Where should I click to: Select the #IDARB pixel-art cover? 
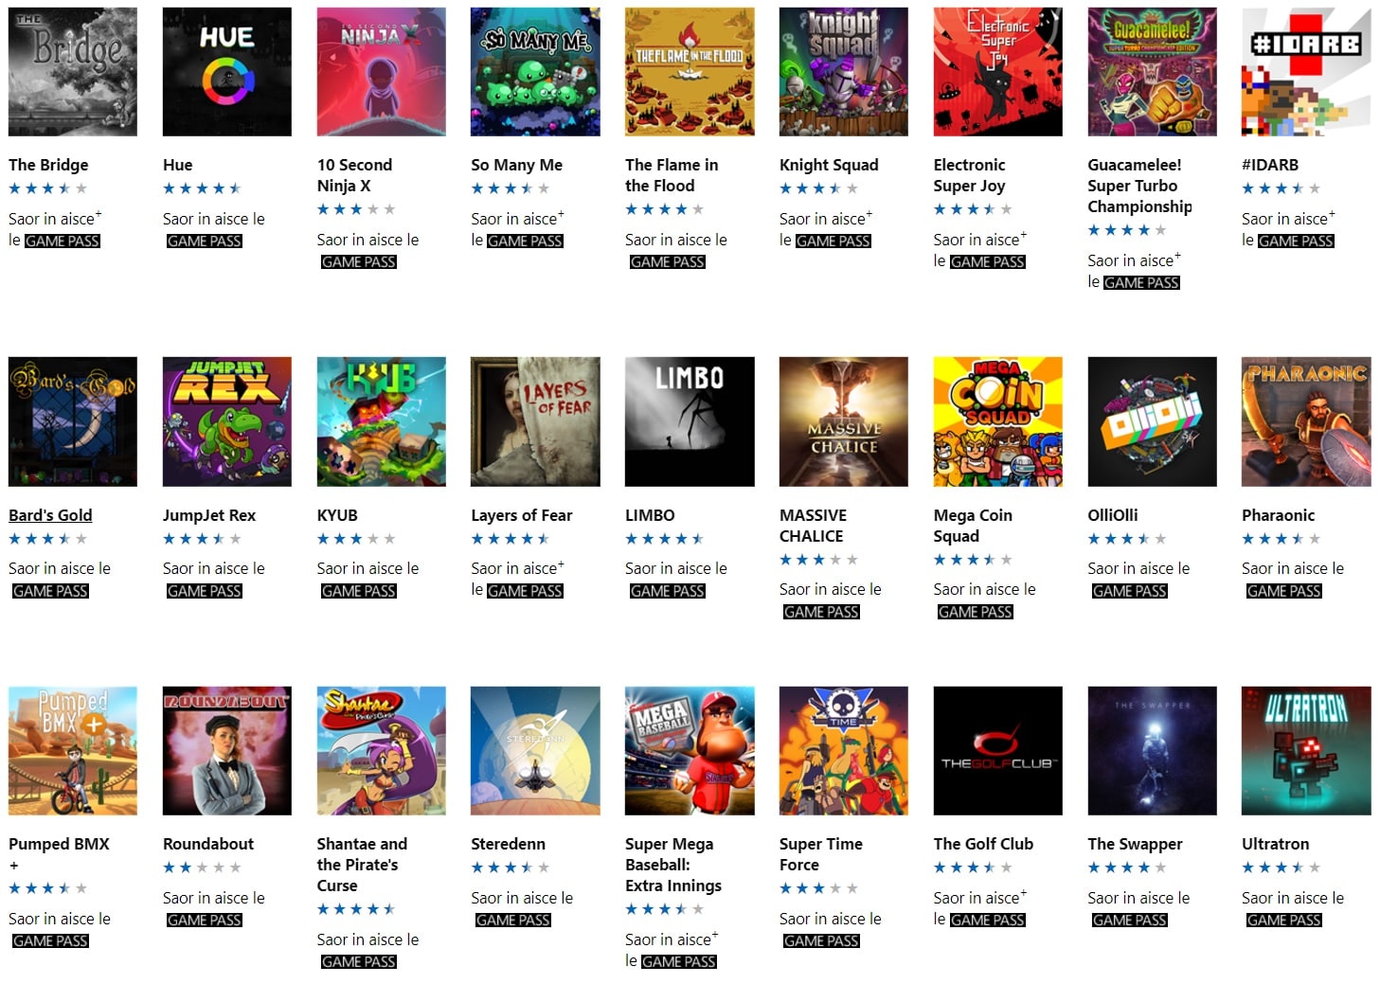tap(1306, 72)
